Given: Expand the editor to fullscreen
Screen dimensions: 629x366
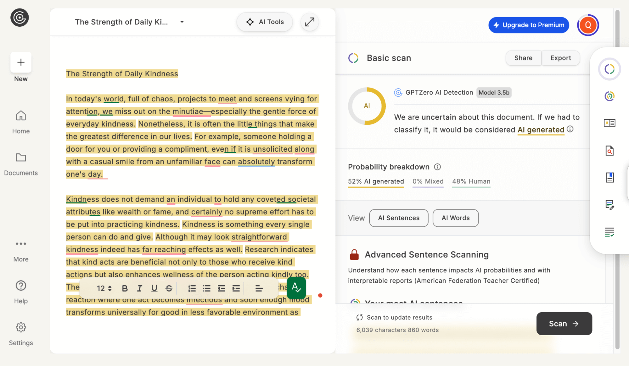Looking at the screenshot, I should pyautogui.click(x=310, y=22).
